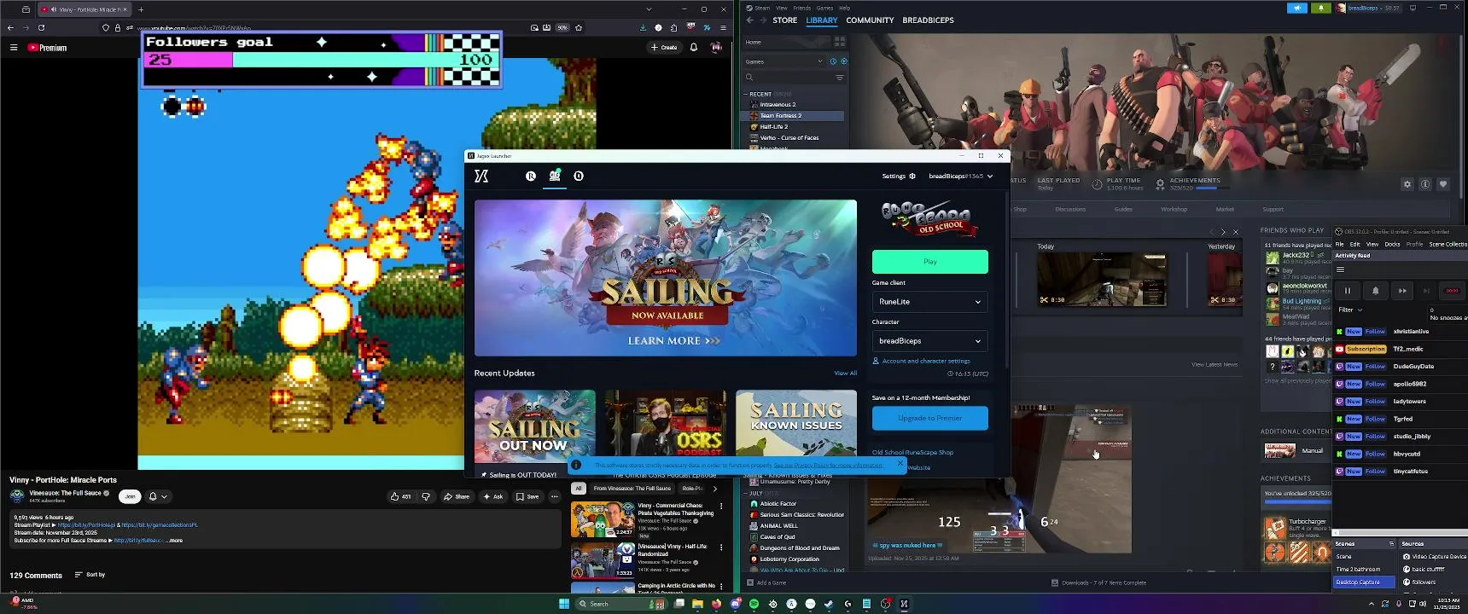Mute alerts bell in OBS activity feed

tap(1375, 291)
